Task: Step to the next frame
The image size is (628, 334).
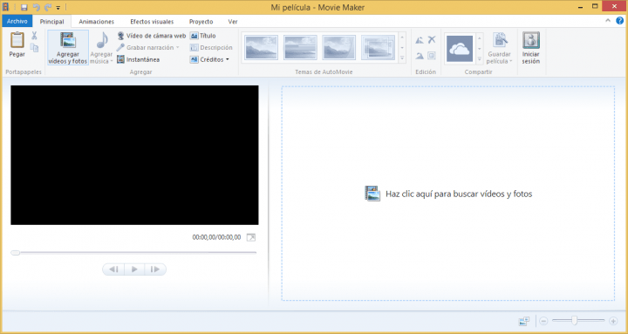Action: (x=155, y=269)
